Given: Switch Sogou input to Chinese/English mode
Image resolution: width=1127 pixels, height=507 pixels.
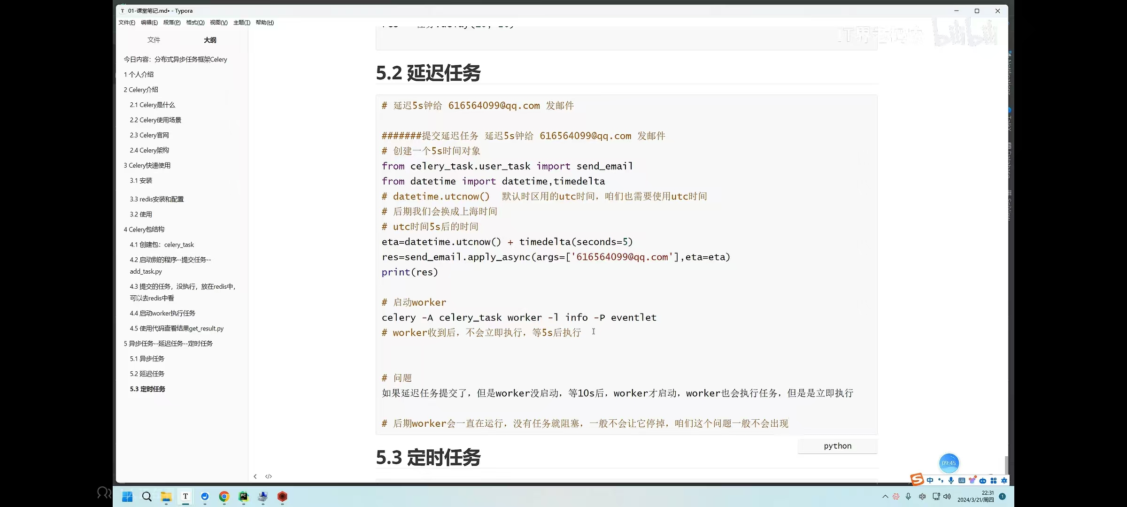Looking at the screenshot, I should pyautogui.click(x=930, y=480).
